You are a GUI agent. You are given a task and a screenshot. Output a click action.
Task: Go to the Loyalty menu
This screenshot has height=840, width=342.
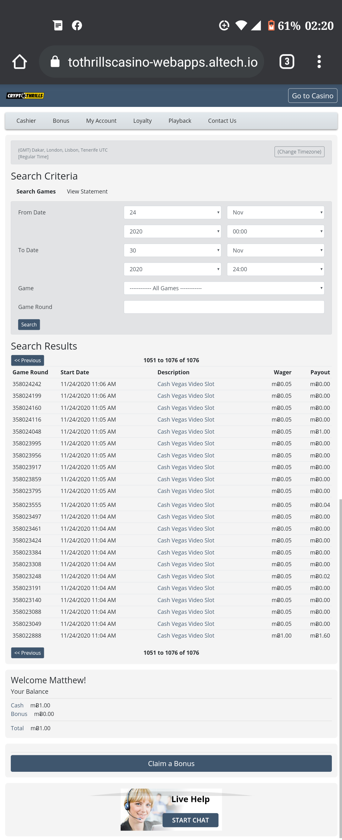coord(142,121)
